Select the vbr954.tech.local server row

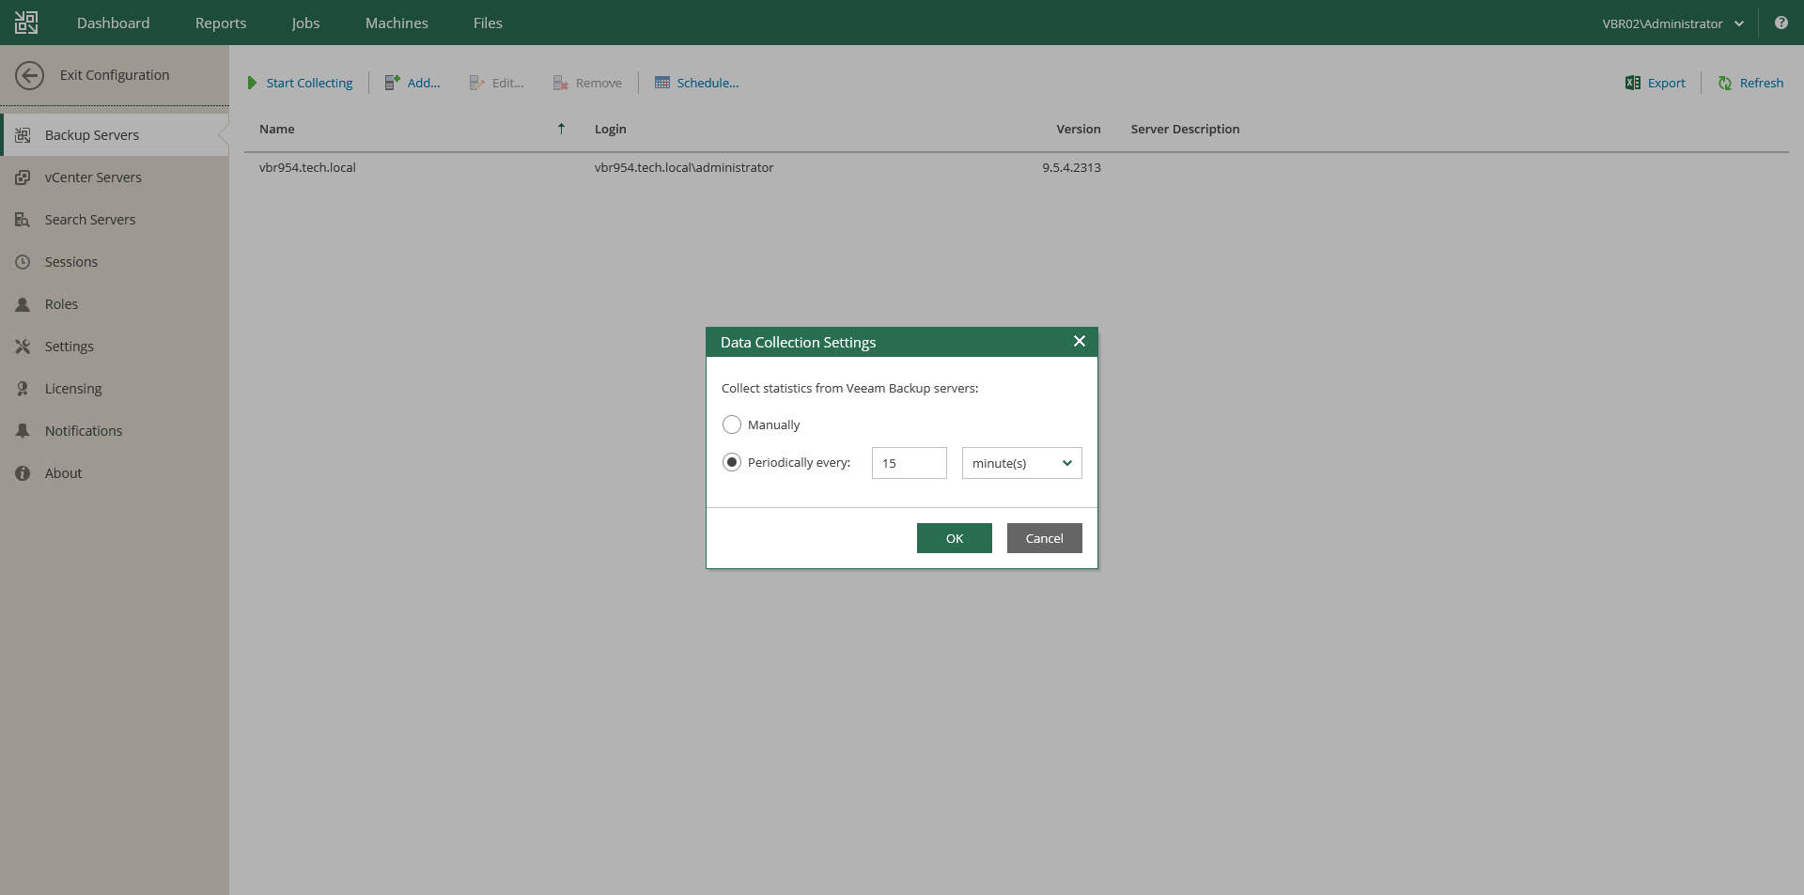coord(1016,167)
